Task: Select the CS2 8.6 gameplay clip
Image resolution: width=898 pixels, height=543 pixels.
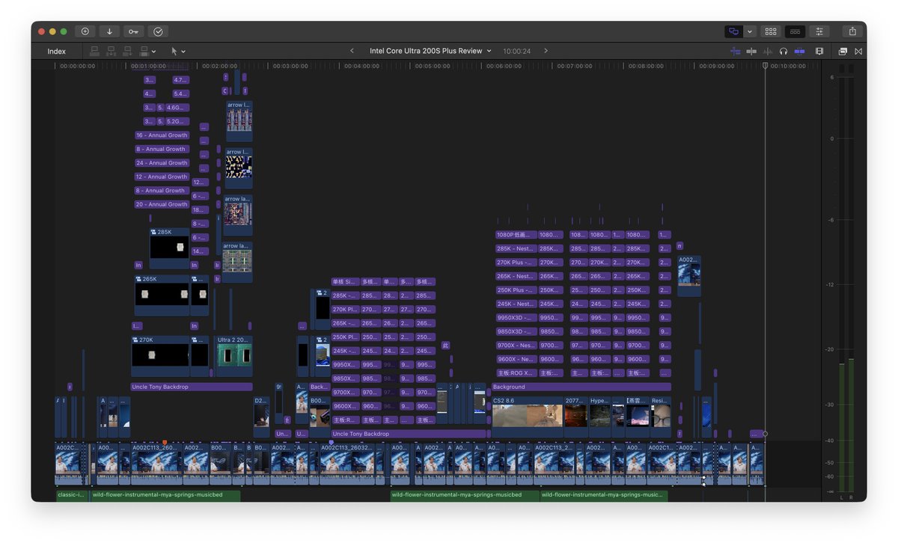Action: 528,417
